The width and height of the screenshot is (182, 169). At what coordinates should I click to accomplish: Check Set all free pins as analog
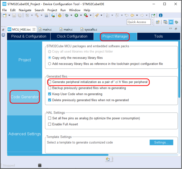50,118
